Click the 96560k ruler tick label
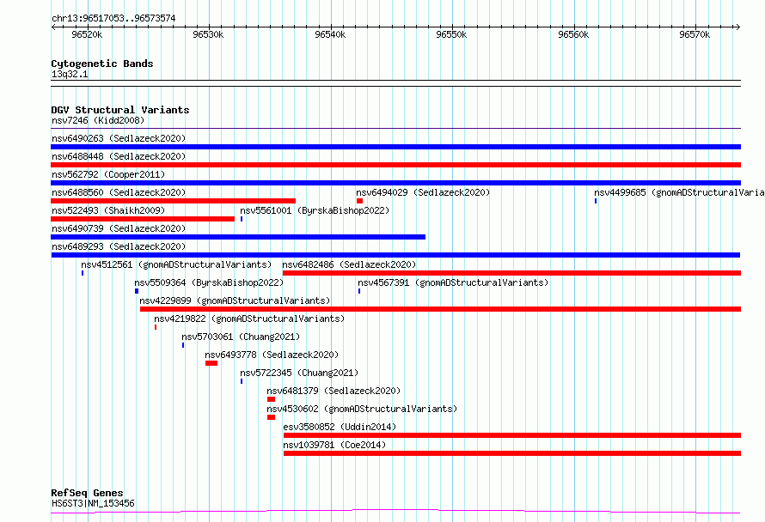The width and height of the screenshot is (765, 522). coord(574,34)
